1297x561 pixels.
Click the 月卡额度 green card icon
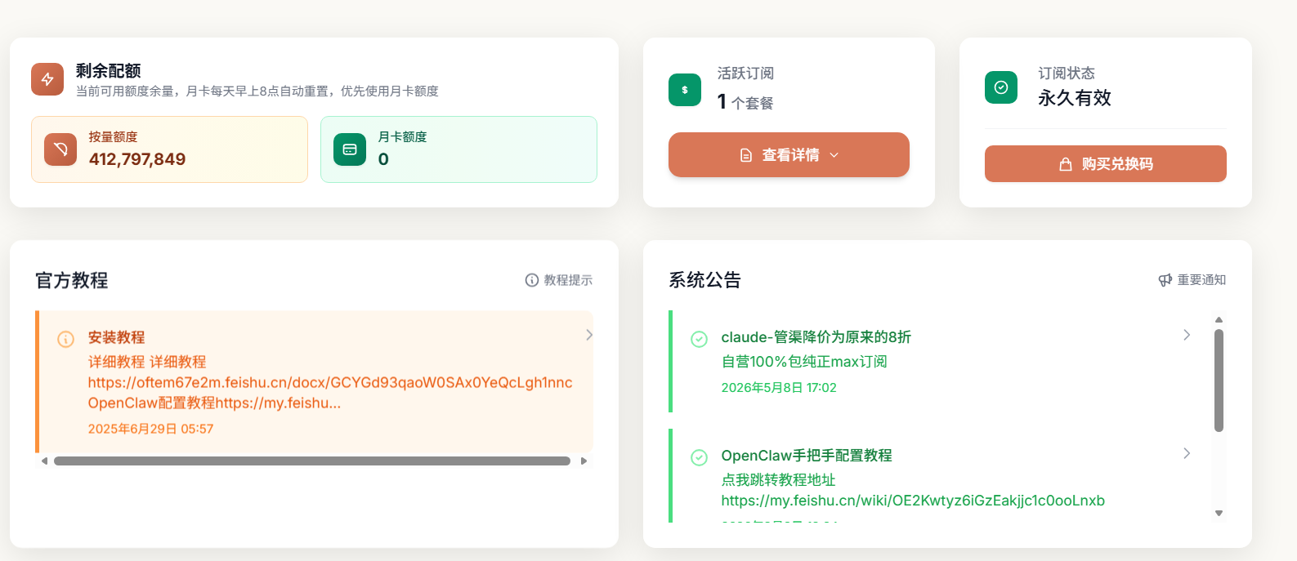pyautogui.click(x=350, y=149)
